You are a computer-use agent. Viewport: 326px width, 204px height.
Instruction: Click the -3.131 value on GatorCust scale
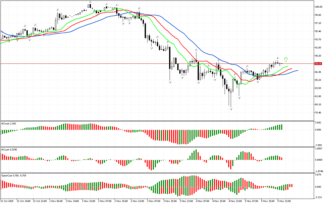(318, 197)
